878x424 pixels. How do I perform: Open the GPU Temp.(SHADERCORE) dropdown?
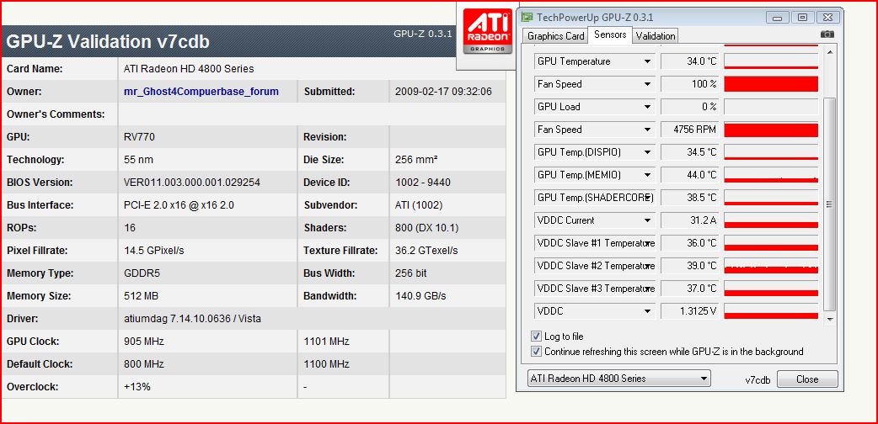click(647, 198)
